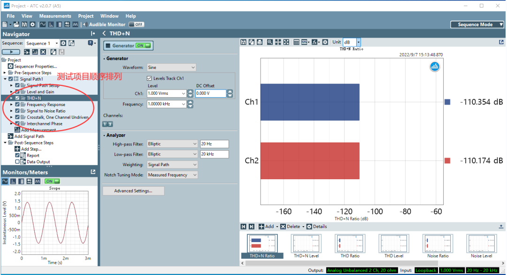
Task: Open the Meters list icon in the top toolbar
Action: 59,24
